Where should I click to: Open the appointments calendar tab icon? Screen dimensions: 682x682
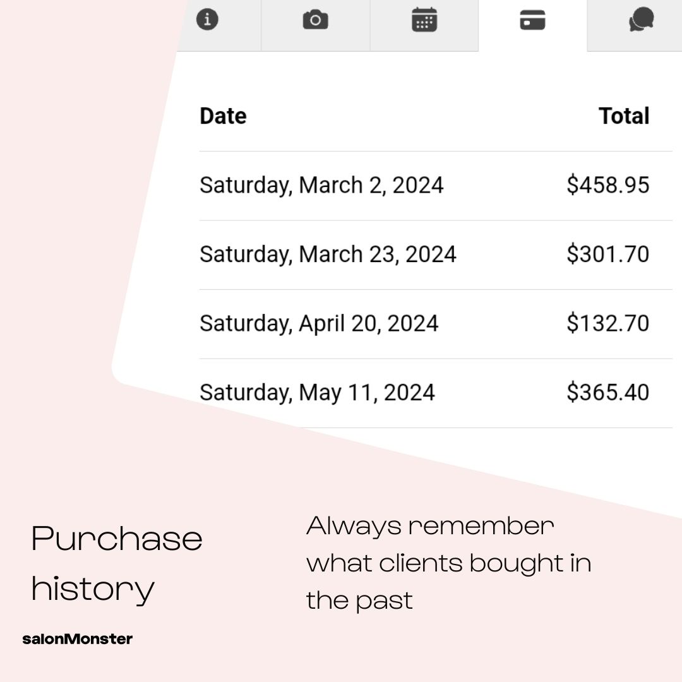coord(424,20)
